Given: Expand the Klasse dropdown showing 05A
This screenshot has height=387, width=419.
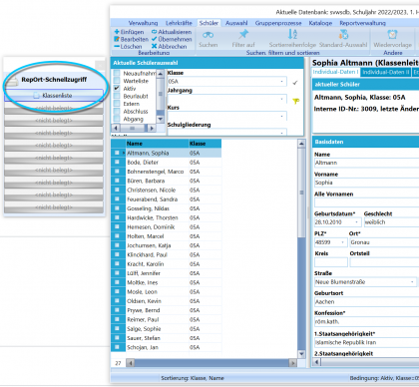Looking at the screenshot, I should pos(282,82).
